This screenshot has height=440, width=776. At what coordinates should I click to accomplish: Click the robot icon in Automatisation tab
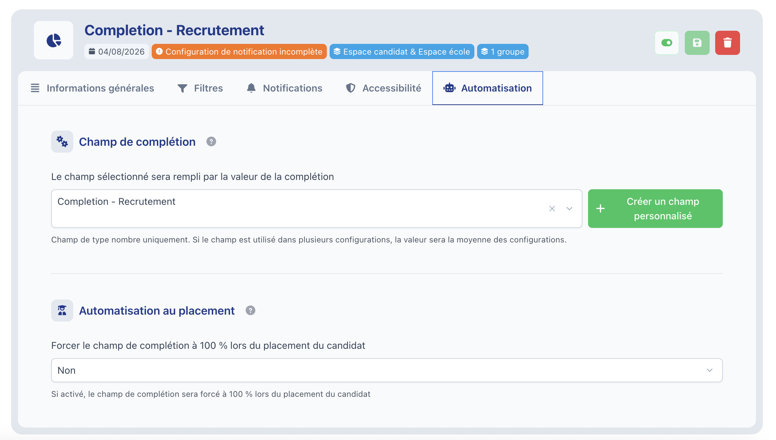point(449,88)
